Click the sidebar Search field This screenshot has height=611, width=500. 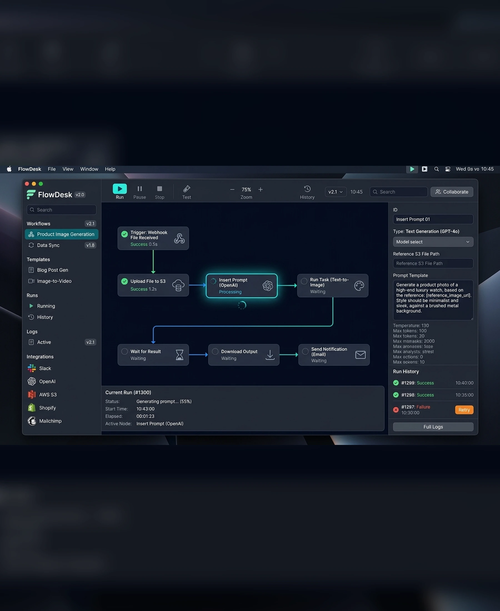pos(62,210)
